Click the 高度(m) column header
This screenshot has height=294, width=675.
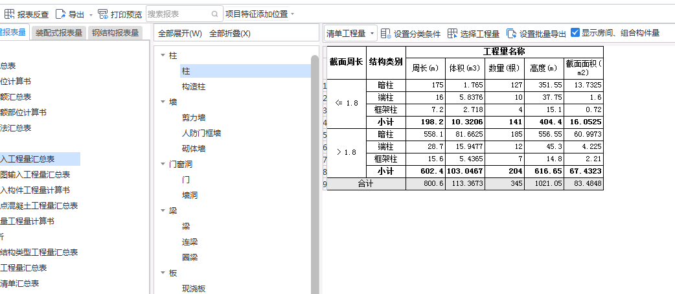coord(543,69)
